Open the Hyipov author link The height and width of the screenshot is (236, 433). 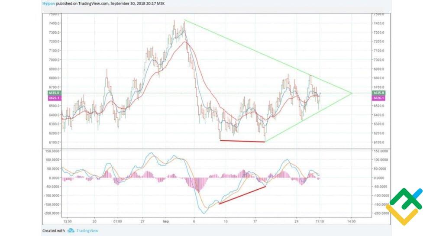(x=48, y=3)
